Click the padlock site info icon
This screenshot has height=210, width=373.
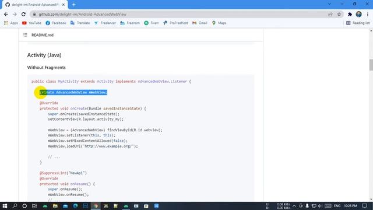(x=34, y=14)
